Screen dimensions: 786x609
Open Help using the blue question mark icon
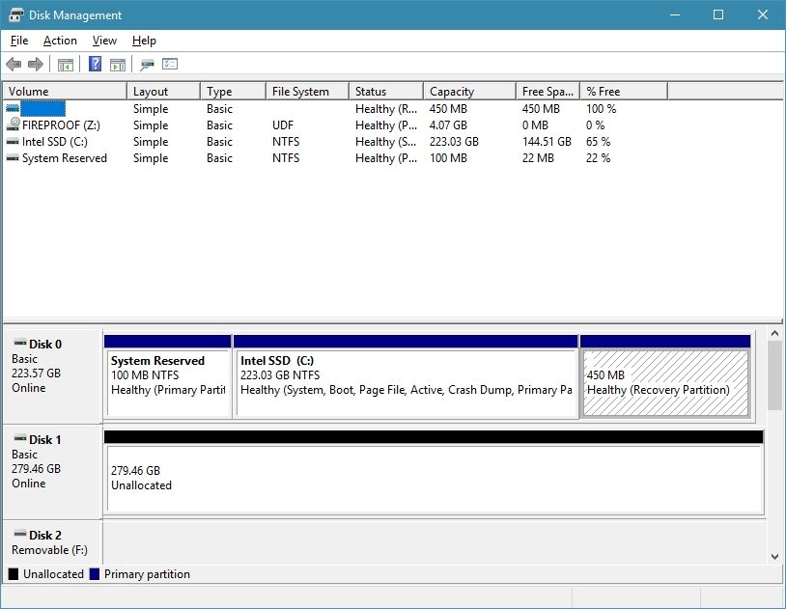pos(94,64)
